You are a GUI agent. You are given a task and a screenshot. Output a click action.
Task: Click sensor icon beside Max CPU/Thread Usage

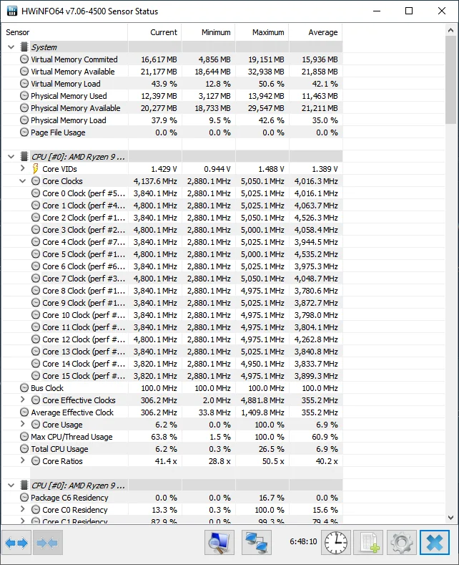tap(24, 436)
